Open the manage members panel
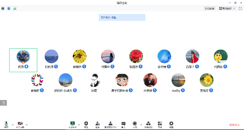The image size is (244, 130). (110, 124)
